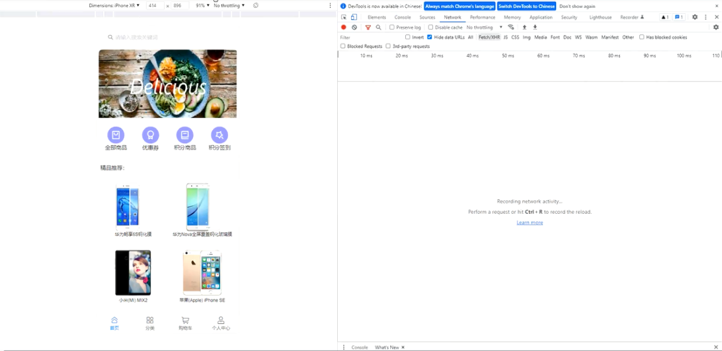The height and width of the screenshot is (351, 722).
Task: Tick the 3rd-party requests checkbox
Action: 388,46
